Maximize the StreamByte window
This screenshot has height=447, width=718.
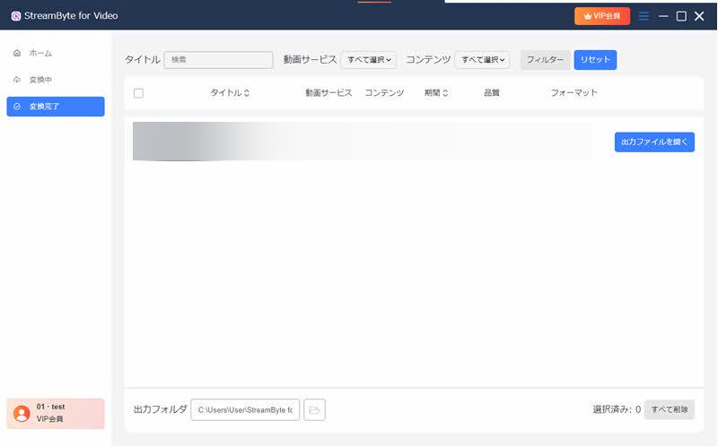681,16
